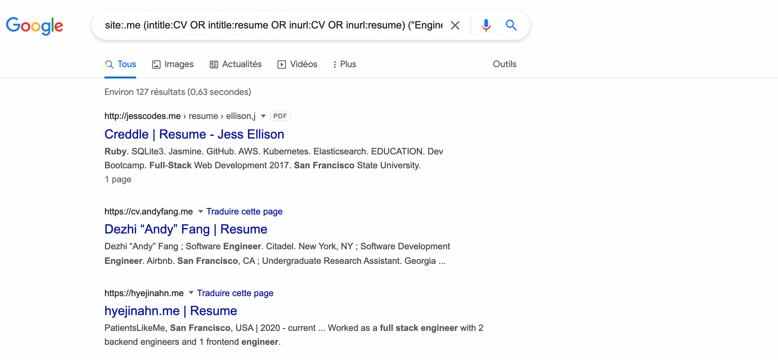Expand dropdown arrow next to cv.andyfang.me
The height and width of the screenshot is (360, 778).
(200, 212)
